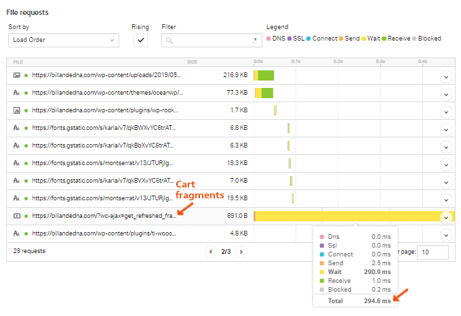
Task: Go to previous page of requests
Action: [210, 252]
